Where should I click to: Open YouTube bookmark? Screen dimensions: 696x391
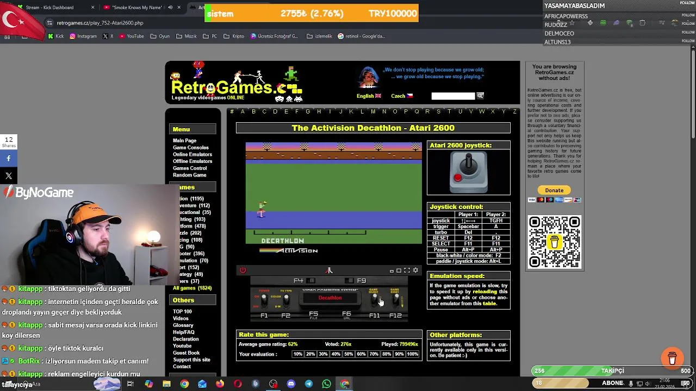(x=130, y=36)
